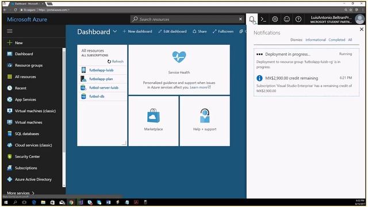Image resolution: width=368 pixels, height=207 pixels.
Task: Click the All resources tile heading
Action: tap(93, 51)
